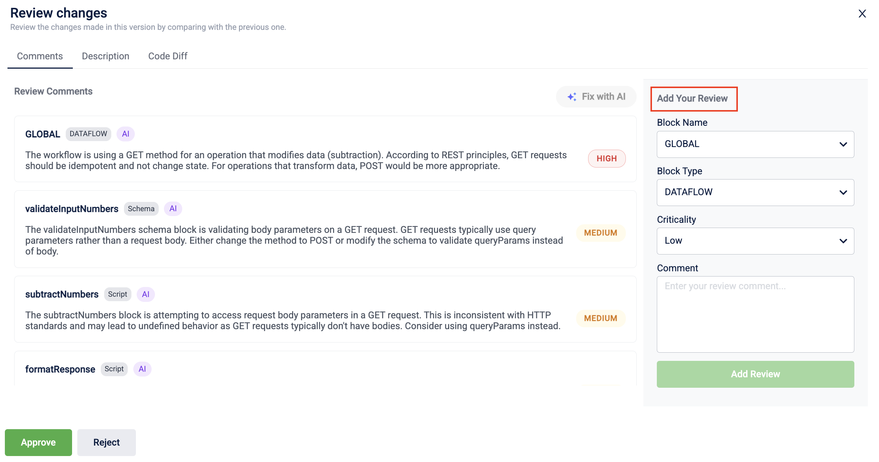The image size is (879, 462).
Task: Click the HIGH criticality badge
Action: [x=606, y=159]
